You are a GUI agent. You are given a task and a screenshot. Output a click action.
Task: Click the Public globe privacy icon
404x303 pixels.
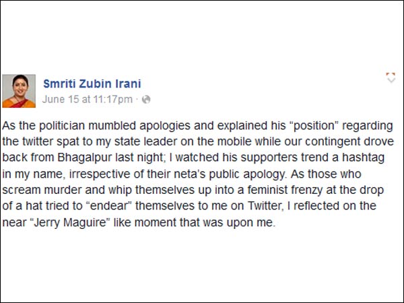tap(146, 100)
